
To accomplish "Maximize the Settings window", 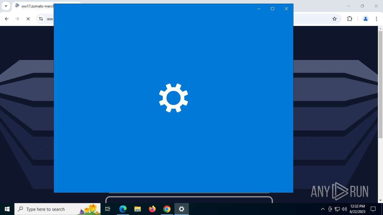I will [x=273, y=9].
